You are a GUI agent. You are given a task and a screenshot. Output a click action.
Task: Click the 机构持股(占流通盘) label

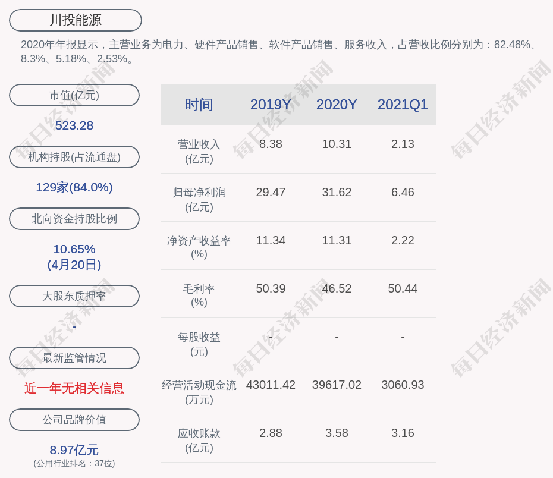[74, 157]
